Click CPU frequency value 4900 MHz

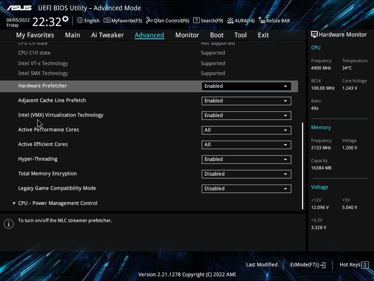tap(321, 68)
